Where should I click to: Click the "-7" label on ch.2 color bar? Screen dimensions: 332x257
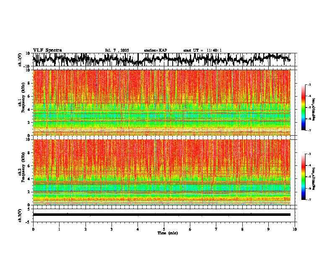pyautogui.click(x=309, y=199)
